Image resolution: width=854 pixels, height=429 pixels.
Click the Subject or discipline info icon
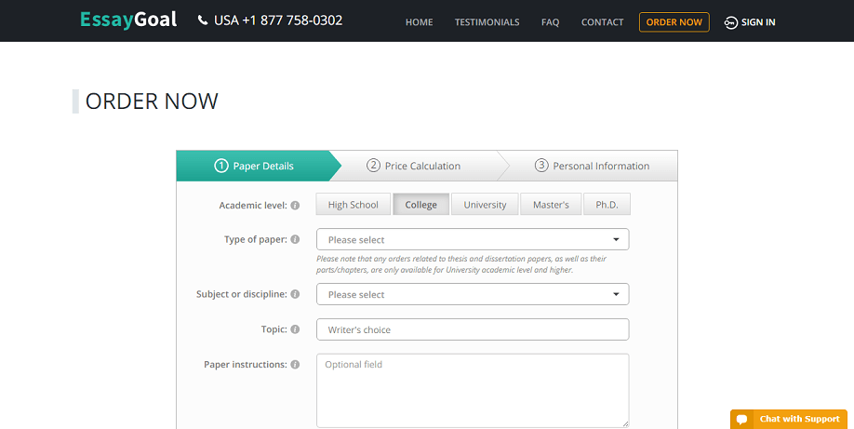point(295,294)
